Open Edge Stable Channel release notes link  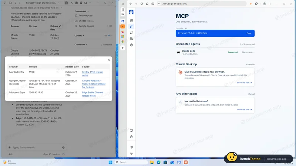click(93, 94)
